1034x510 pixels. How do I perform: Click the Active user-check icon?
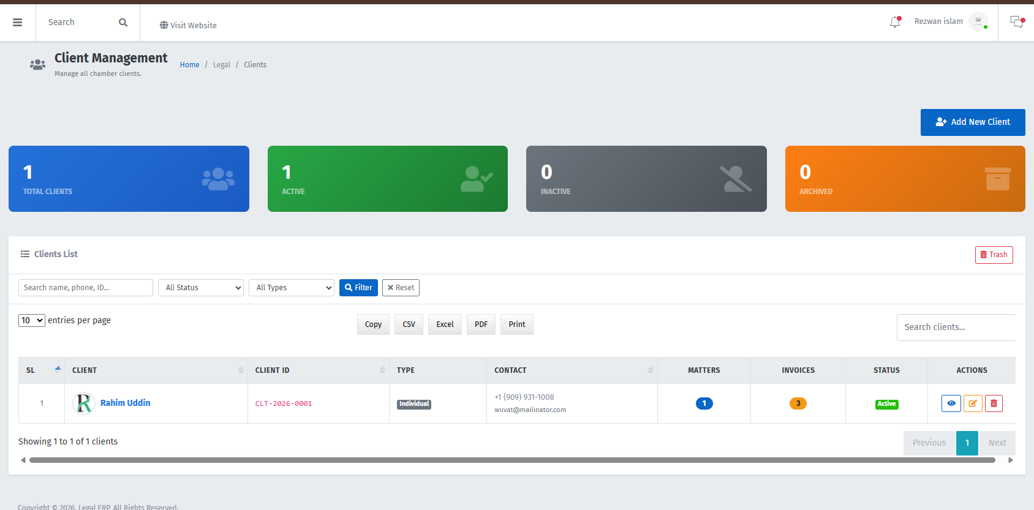coord(477,179)
